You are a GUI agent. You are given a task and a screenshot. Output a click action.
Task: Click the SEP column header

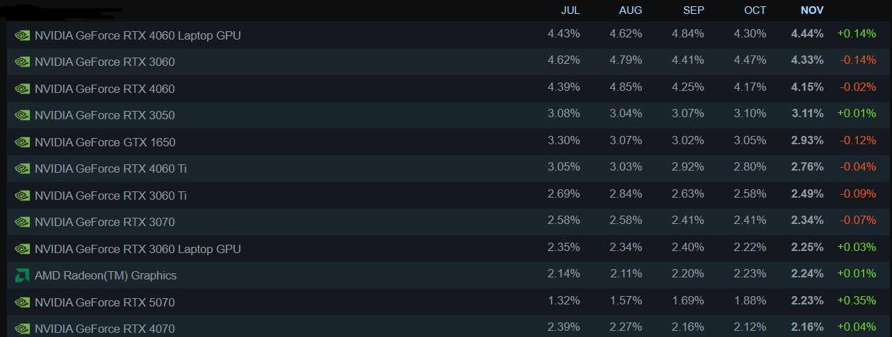click(x=693, y=10)
